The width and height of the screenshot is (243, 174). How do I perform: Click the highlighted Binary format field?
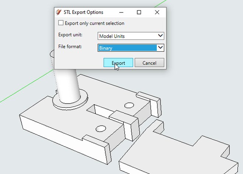127,48
